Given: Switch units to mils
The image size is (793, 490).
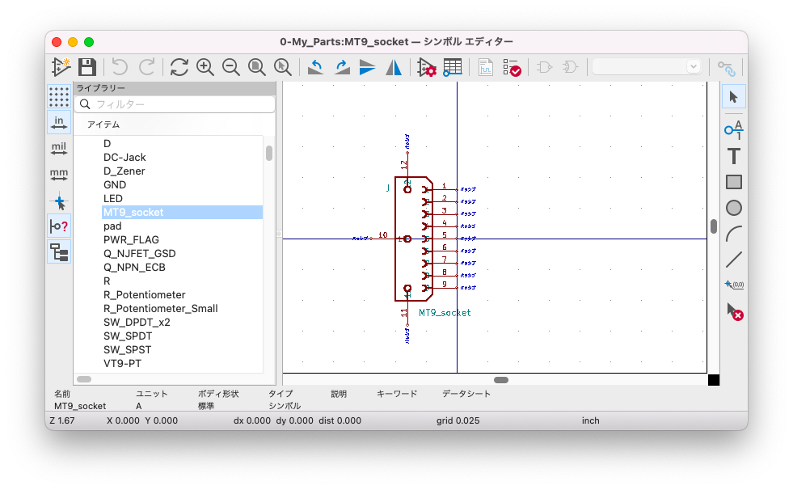Looking at the screenshot, I should tap(59, 148).
